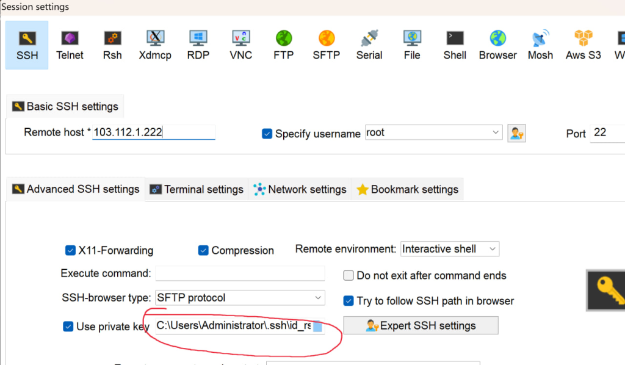Click the Expert SSH settings button
This screenshot has width=625, height=365.
(421, 325)
